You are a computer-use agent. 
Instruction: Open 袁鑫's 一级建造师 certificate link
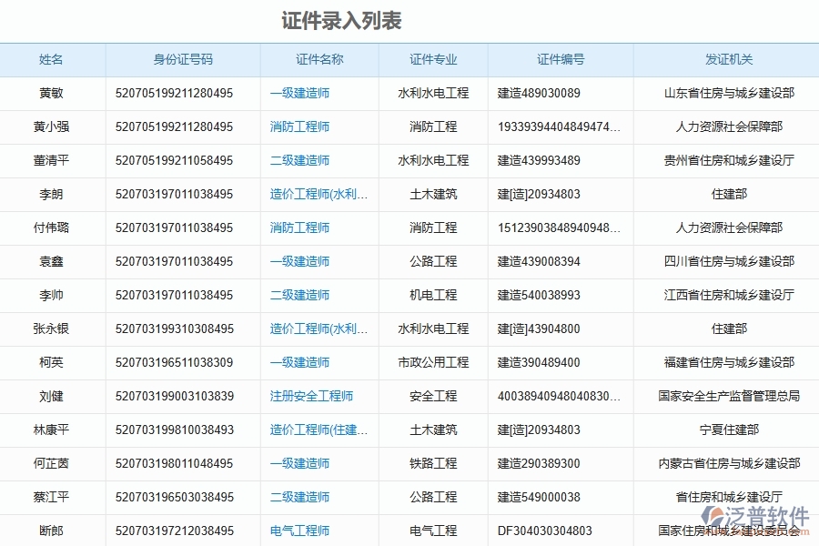(300, 261)
